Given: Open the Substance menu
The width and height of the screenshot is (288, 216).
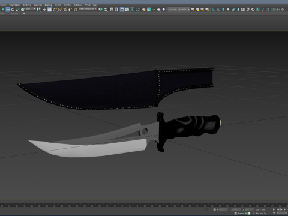Looking at the screenshot, I should coord(78,5).
